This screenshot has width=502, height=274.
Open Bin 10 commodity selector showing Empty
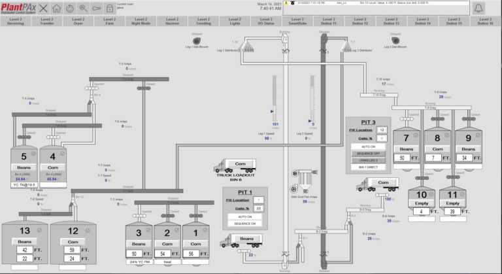pyautogui.click(x=422, y=203)
